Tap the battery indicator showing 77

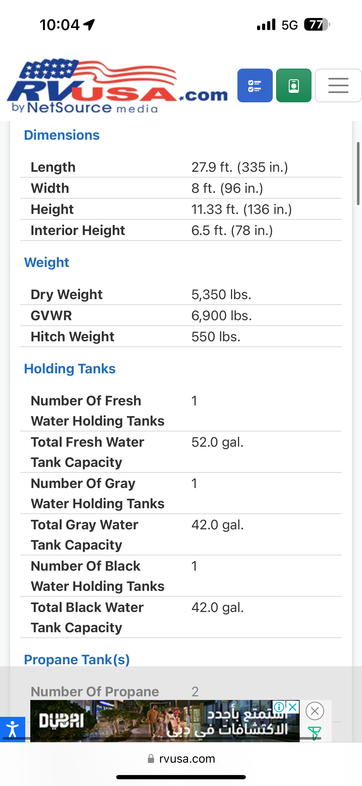(x=317, y=25)
